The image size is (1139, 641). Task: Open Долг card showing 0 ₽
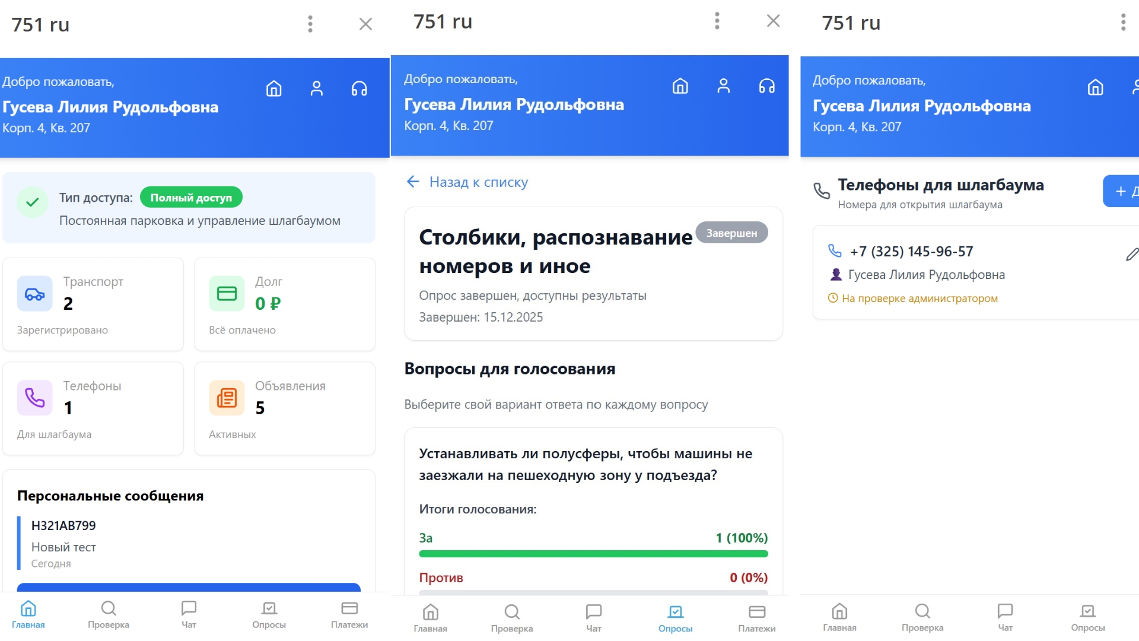(285, 304)
